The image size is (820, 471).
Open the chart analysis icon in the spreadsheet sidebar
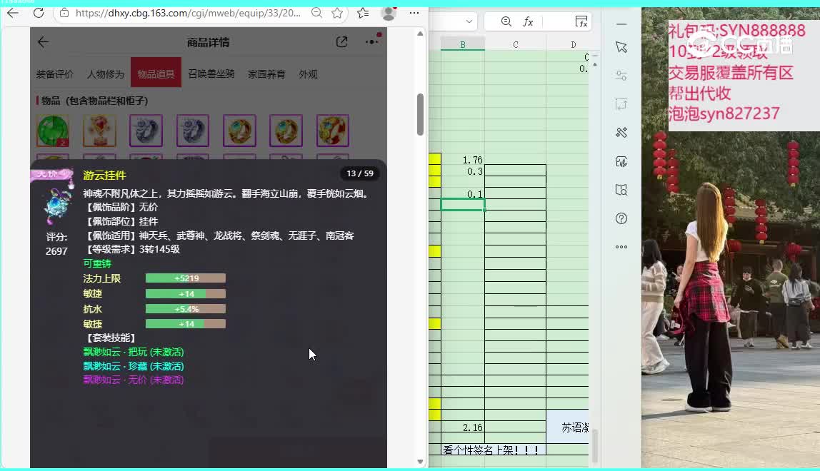coord(621,161)
